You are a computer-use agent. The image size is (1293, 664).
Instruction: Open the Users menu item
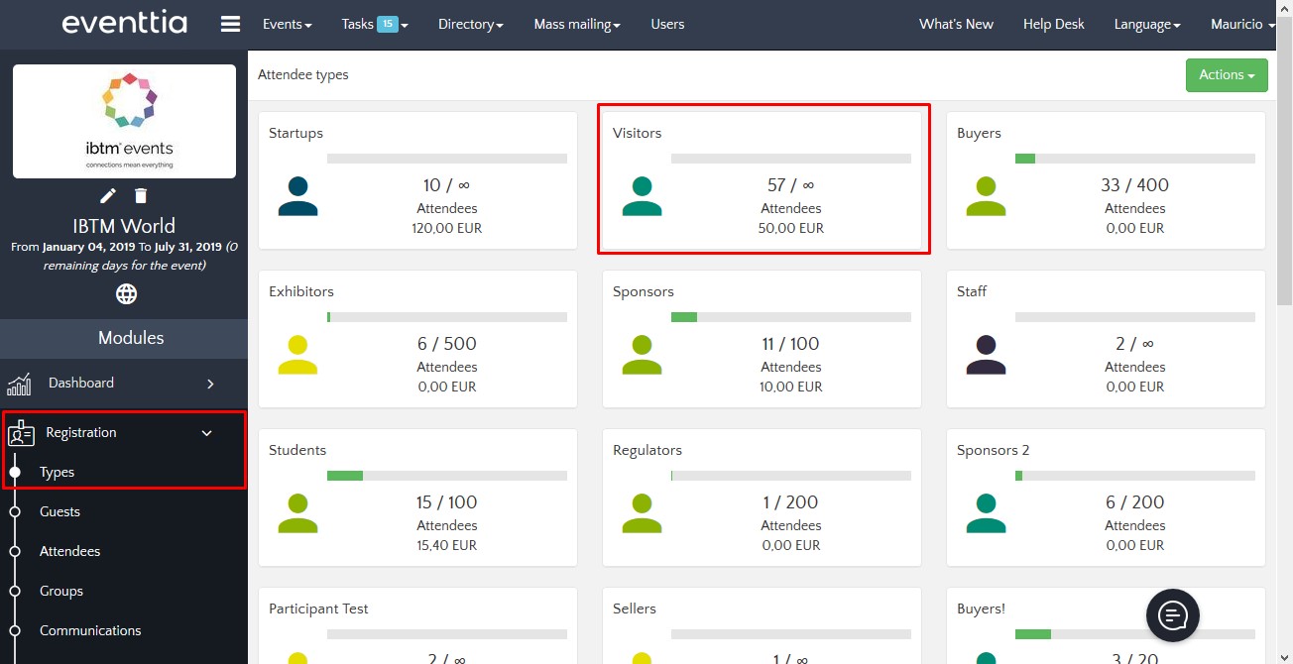pos(667,24)
